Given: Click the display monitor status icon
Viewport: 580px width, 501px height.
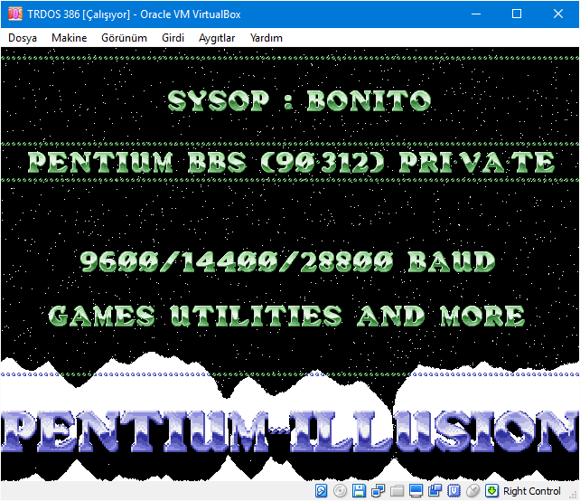Looking at the screenshot, I should pyautogui.click(x=416, y=491).
